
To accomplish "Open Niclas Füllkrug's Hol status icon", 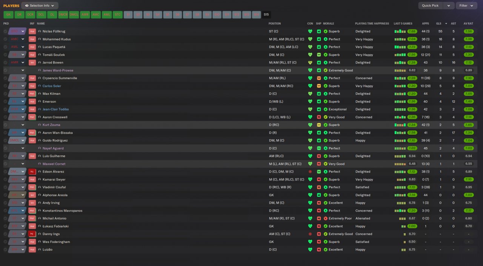I will 32,31.
